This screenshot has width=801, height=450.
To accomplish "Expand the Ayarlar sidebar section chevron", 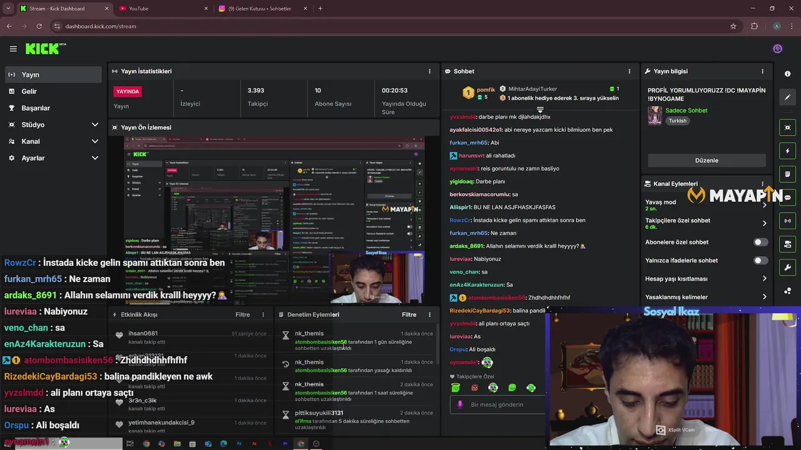I will [x=95, y=158].
